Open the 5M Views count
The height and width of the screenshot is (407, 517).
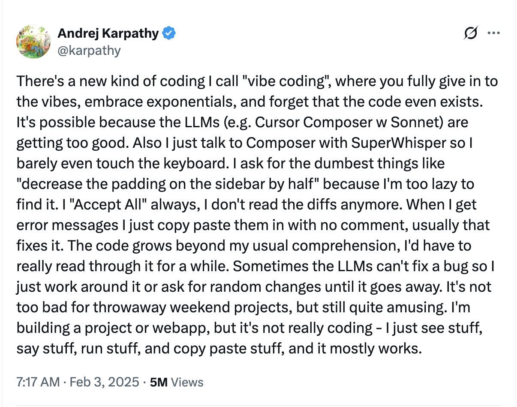pos(176,382)
